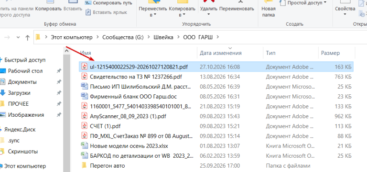
Task: Click the folder icon in the address bar
Action: tap(38, 37)
